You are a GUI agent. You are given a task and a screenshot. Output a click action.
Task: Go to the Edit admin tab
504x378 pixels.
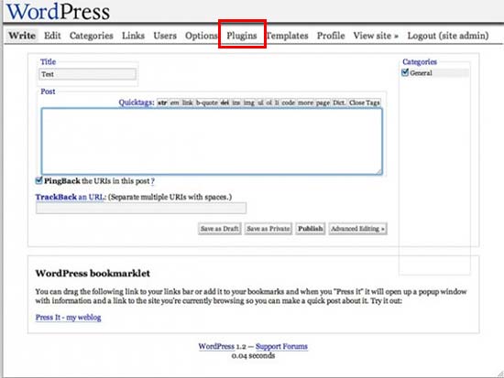52,36
